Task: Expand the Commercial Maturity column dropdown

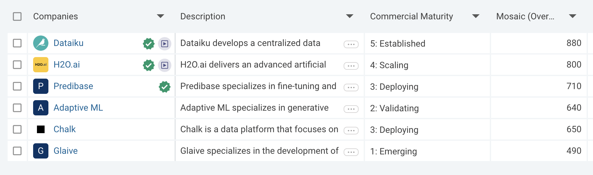Action: coord(476,16)
